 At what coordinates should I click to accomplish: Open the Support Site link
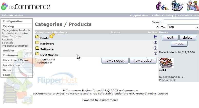(x=138, y=15)
